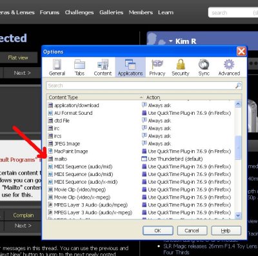This screenshot has width=258, height=256.
Task: Open Help for the Options dialog
Action: pyautogui.click(x=226, y=231)
